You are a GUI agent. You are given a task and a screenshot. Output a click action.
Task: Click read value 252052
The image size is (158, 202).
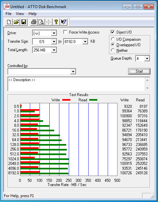(141, 164)
